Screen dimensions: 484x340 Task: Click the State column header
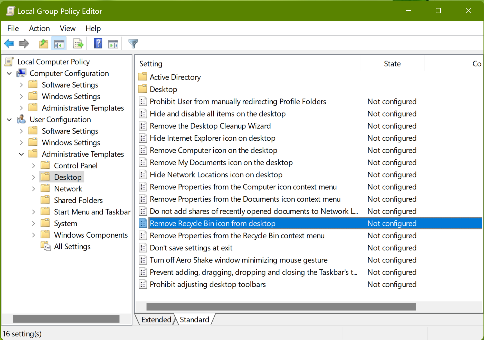tap(392, 64)
